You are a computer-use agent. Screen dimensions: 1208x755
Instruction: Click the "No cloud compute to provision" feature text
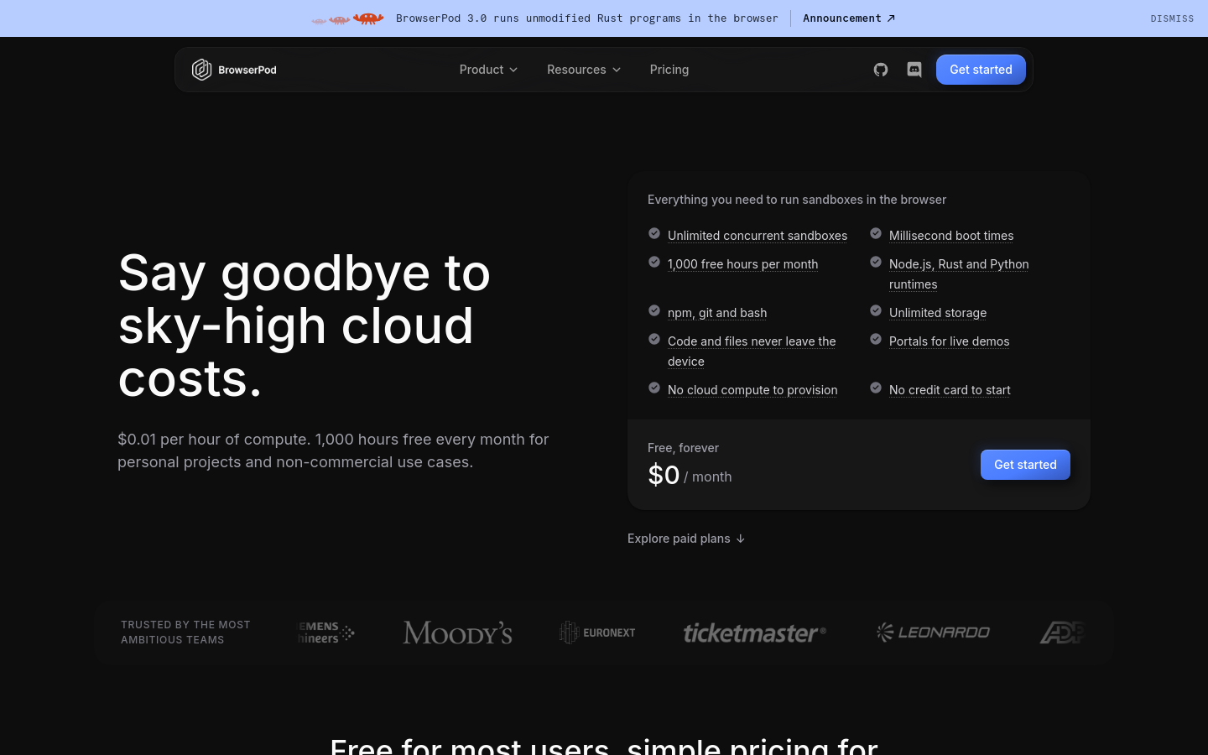pyautogui.click(x=752, y=390)
